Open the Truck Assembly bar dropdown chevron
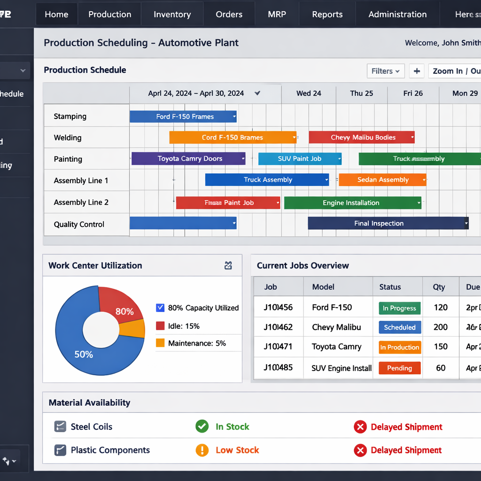The width and height of the screenshot is (481, 481). [327, 179]
